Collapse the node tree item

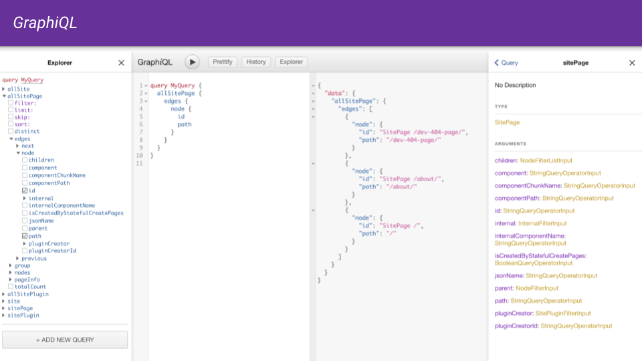click(x=18, y=152)
